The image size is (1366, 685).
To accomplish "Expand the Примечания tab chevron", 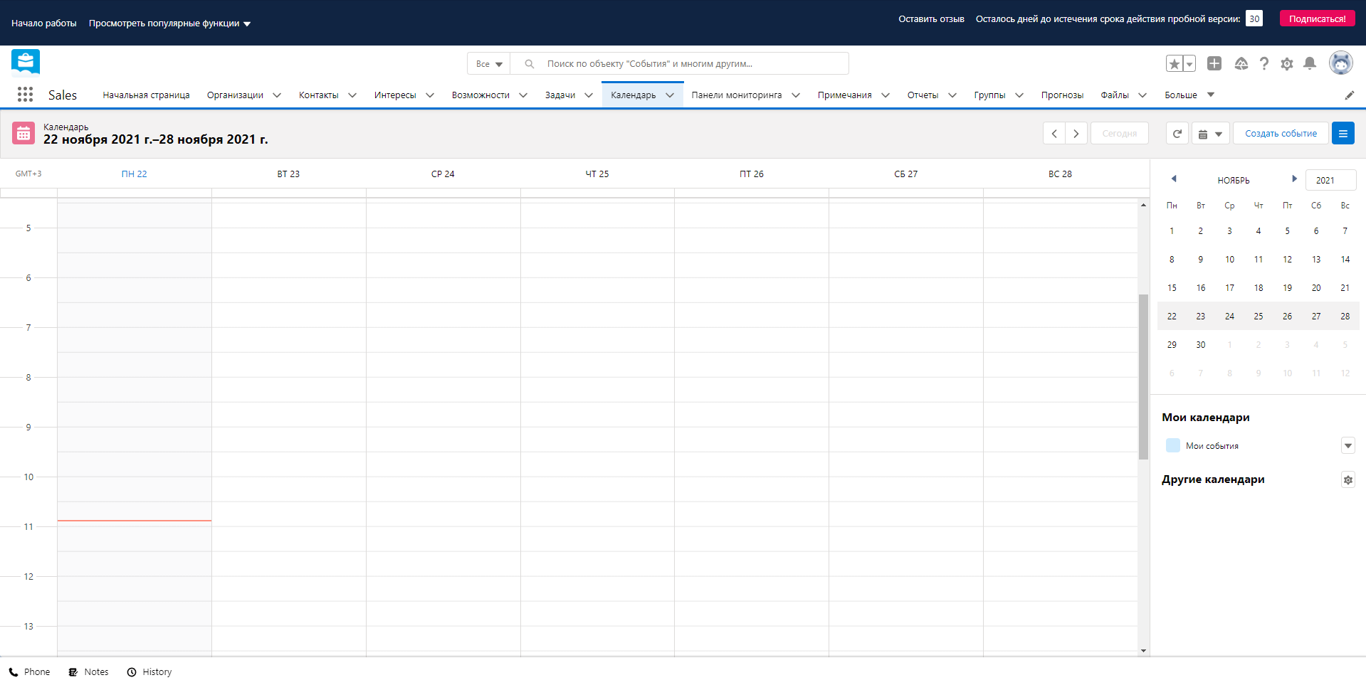I will coord(886,95).
